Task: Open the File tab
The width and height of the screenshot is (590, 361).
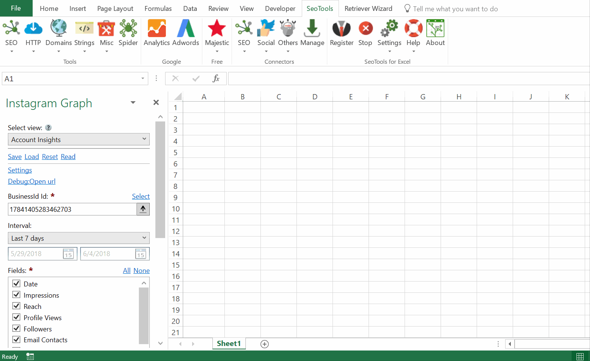Action: [x=16, y=8]
